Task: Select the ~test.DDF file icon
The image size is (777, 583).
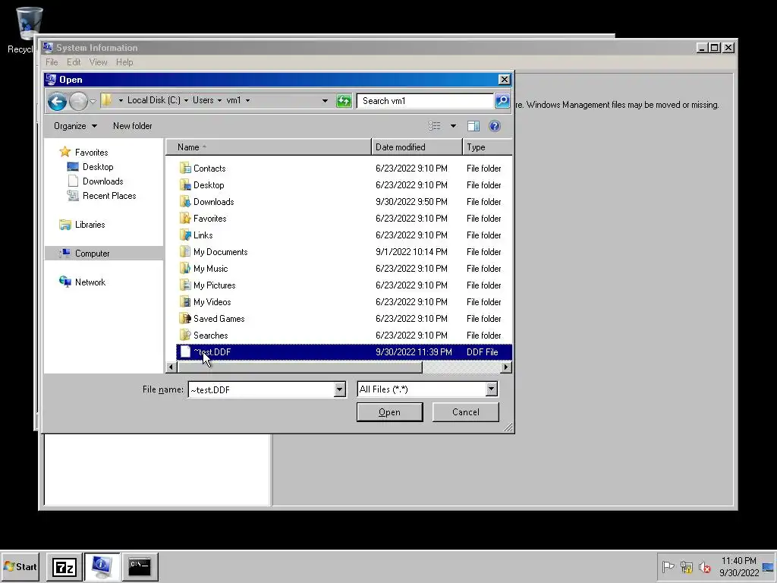Action: [185, 352]
